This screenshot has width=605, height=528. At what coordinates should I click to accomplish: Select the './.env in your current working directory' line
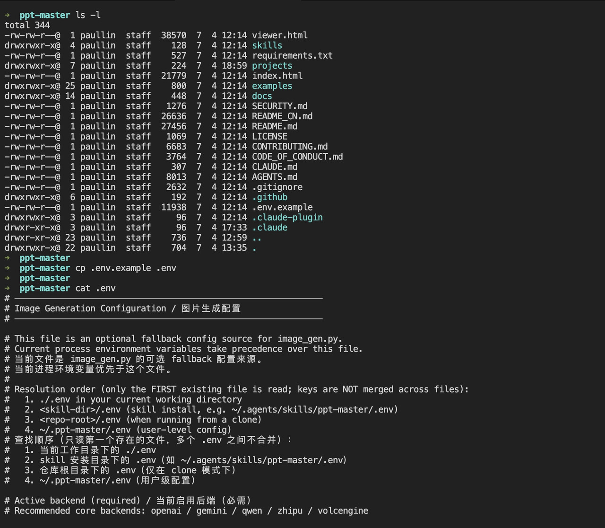(123, 400)
